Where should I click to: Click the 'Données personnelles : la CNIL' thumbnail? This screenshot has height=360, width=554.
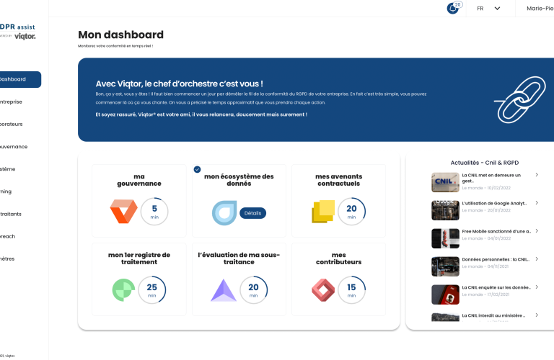[445, 266]
